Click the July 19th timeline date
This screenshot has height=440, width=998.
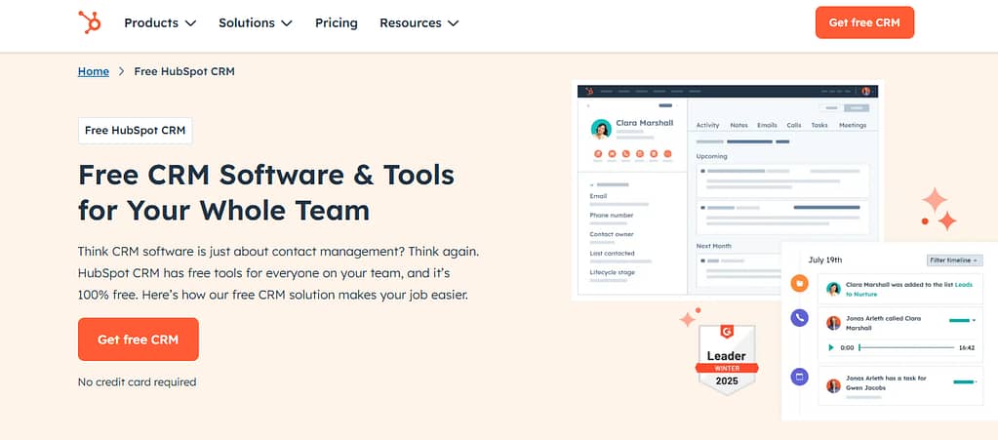pyautogui.click(x=825, y=260)
